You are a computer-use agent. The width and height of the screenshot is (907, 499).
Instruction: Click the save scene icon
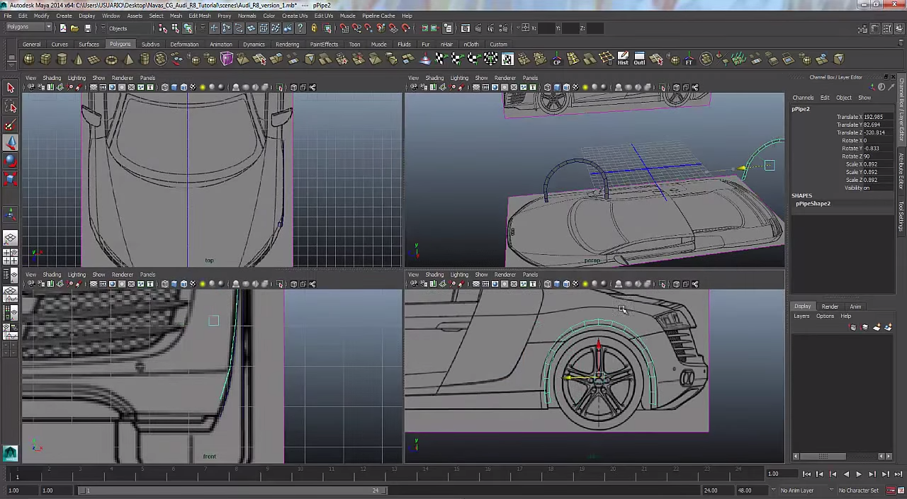[x=88, y=28]
